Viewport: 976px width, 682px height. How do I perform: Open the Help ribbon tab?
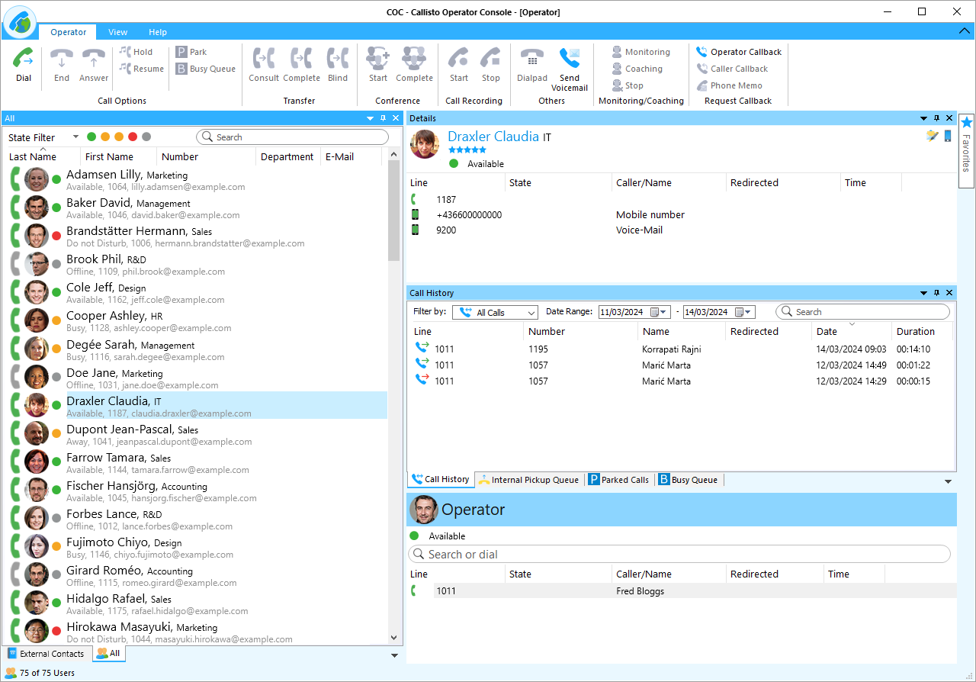[158, 32]
